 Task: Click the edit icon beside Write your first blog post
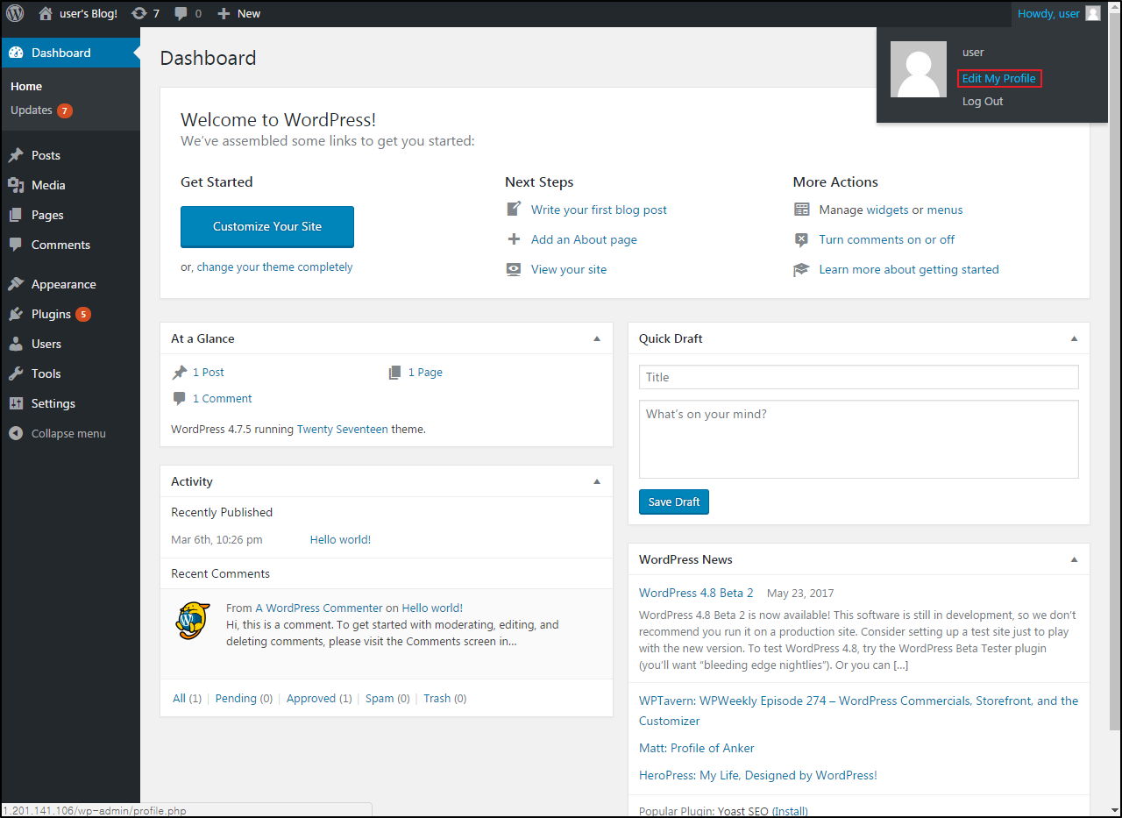pos(514,210)
